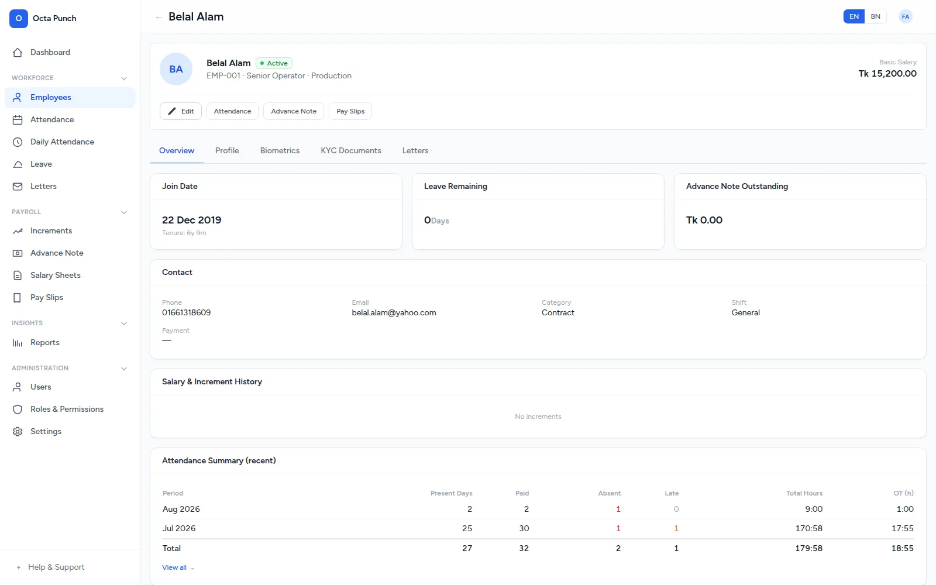936x585 pixels.
Task: Click the Aug 2026 period row
Action: click(538, 509)
